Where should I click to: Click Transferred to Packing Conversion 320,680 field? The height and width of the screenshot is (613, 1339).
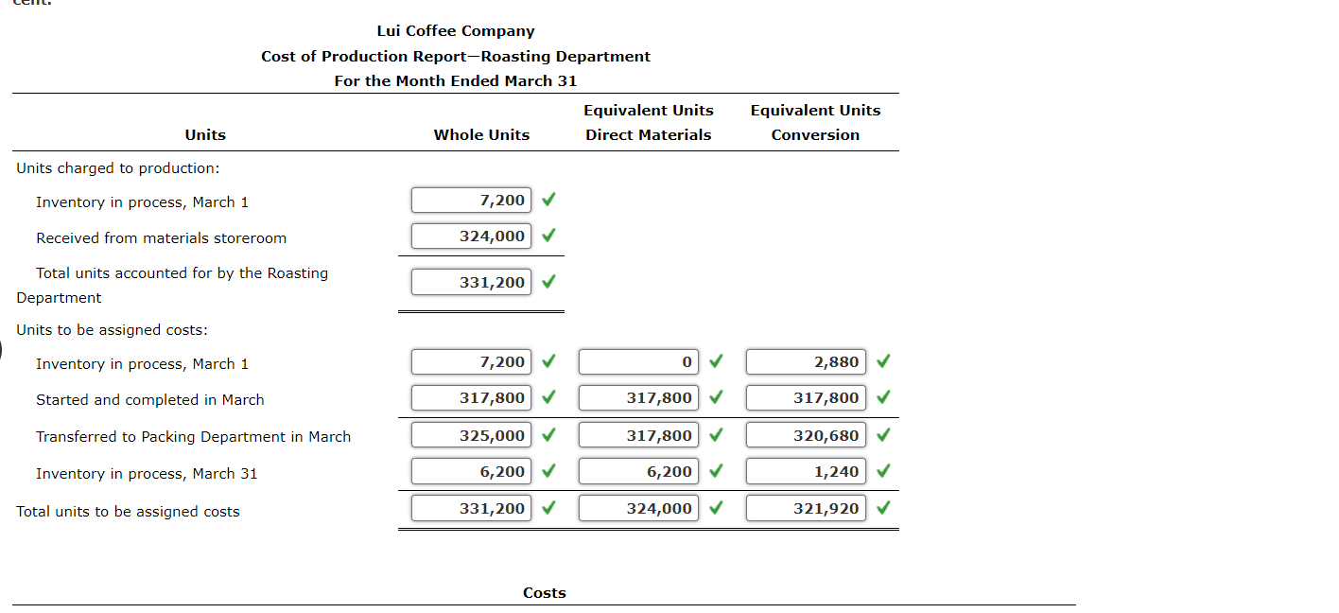[x=806, y=435]
